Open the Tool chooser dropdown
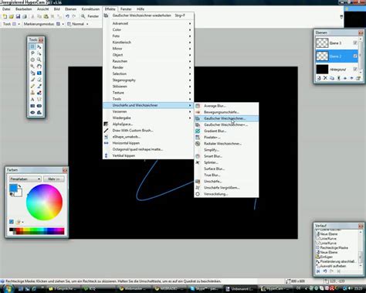The width and height of the screenshot is (366, 293). [x=16, y=24]
